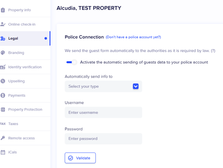Click the (?) help link after law text
Viewport: 223px width, 168px height.
[x=213, y=51]
